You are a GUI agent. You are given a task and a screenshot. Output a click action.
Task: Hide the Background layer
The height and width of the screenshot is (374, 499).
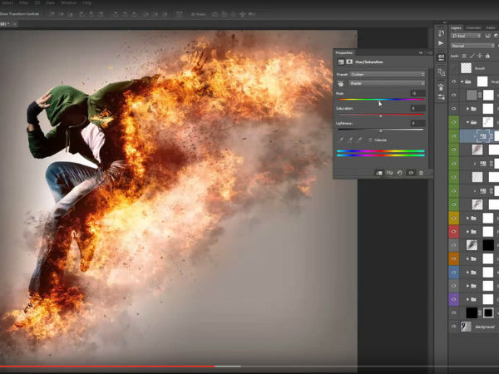point(454,327)
